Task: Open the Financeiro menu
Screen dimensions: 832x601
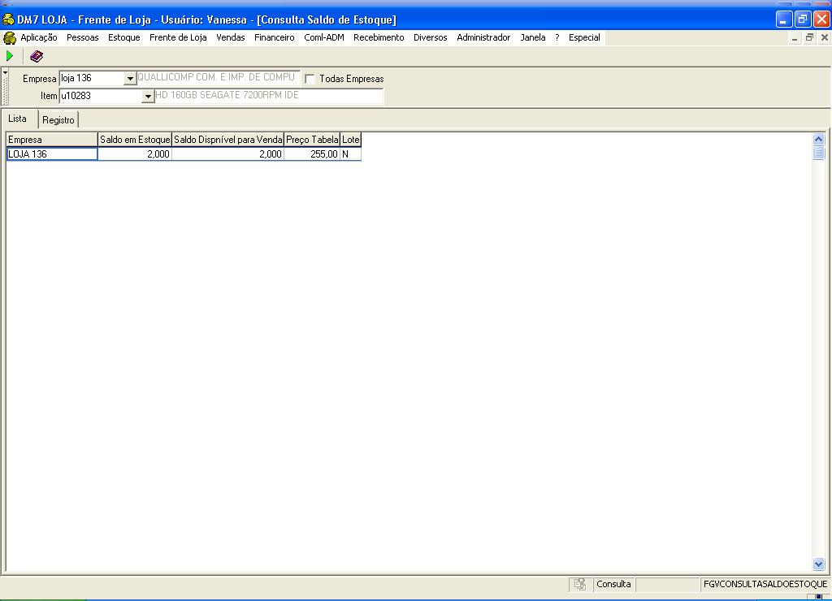Action: tap(275, 37)
